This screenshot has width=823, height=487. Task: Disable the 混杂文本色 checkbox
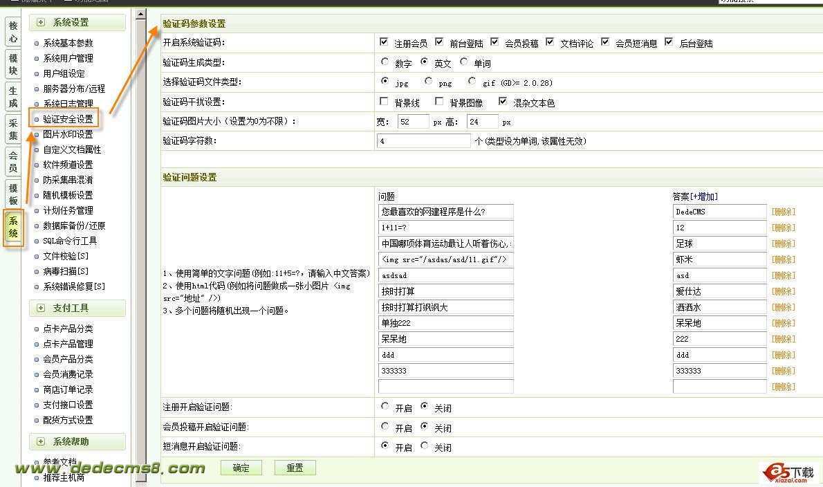point(501,100)
